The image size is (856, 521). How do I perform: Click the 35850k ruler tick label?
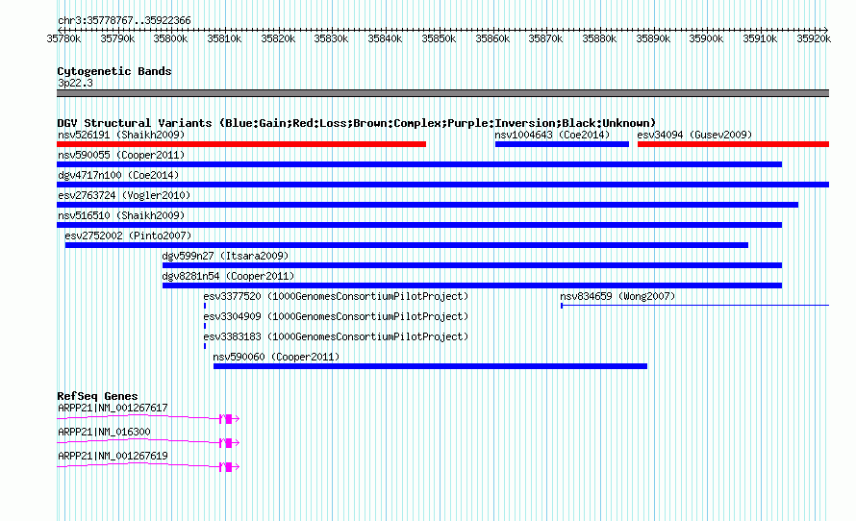[439, 38]
